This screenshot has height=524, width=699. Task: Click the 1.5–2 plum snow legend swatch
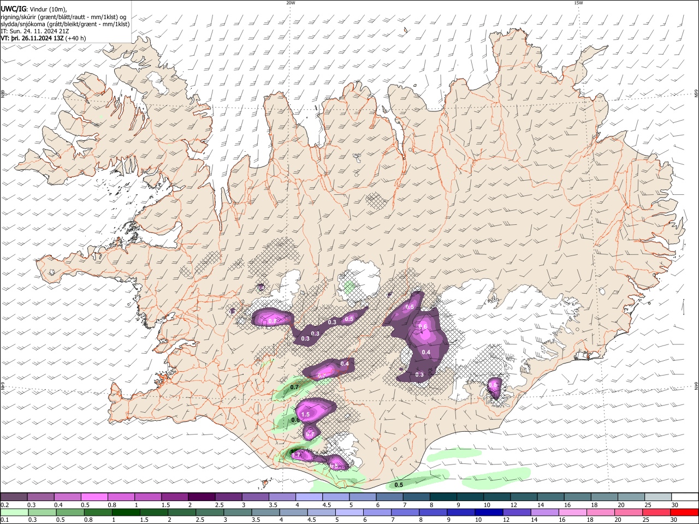pos(174,497)
